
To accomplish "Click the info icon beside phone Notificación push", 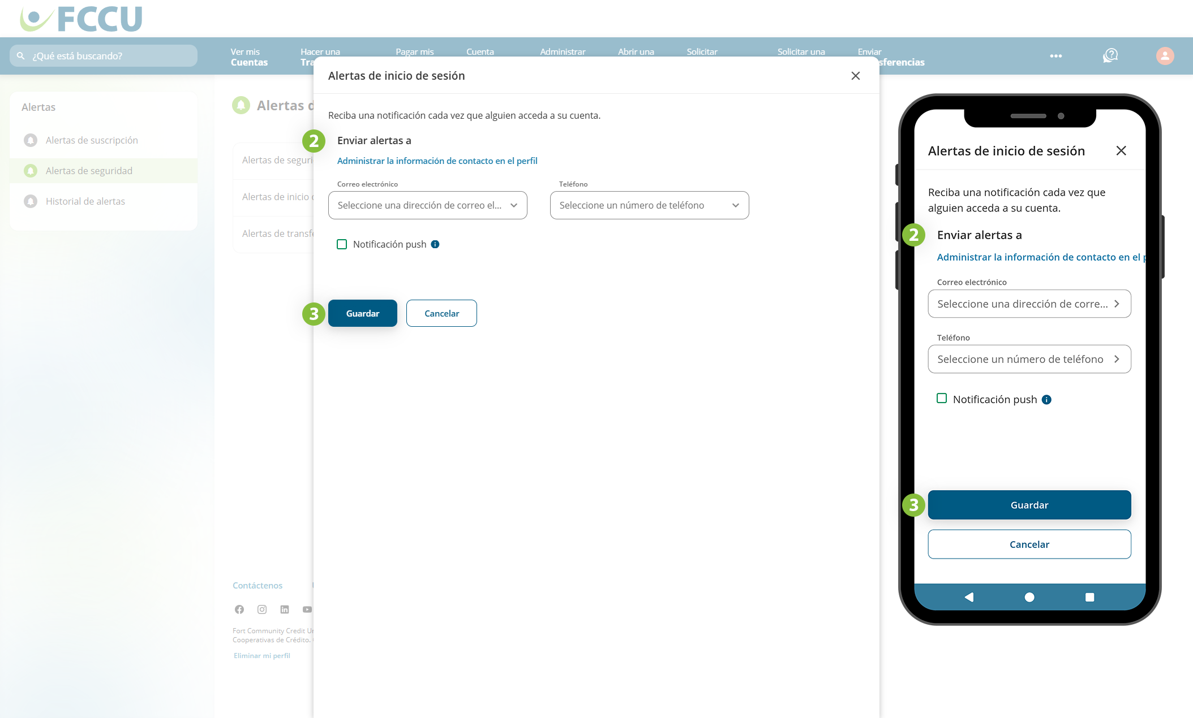I will point(1046,400).
